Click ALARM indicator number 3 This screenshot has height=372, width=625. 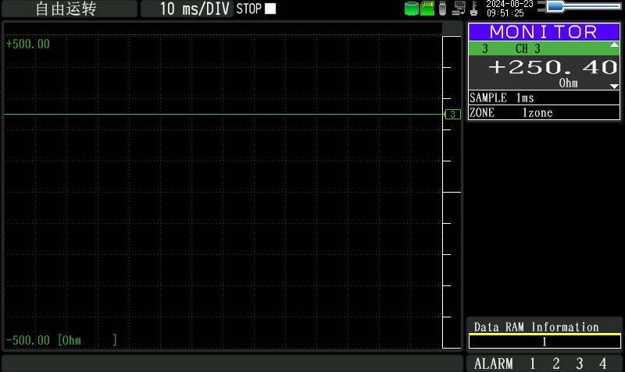(x=580, y=363)
